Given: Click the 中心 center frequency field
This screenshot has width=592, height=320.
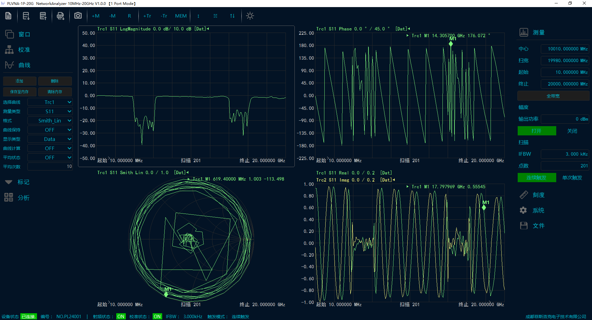Looking at the screenshot, I should [565, 49].
